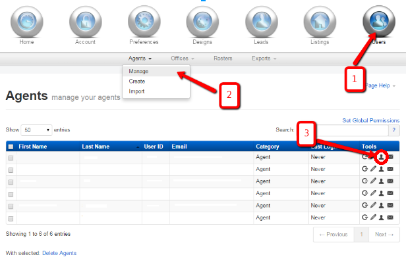Click the circular arrow icon in sixth agent row
Screen dimensions: 406x276
(x=365, y=218)
